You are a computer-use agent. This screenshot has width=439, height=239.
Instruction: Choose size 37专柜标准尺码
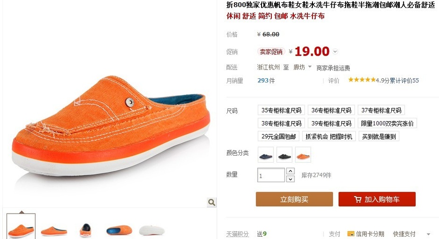[x=381, y=110]
